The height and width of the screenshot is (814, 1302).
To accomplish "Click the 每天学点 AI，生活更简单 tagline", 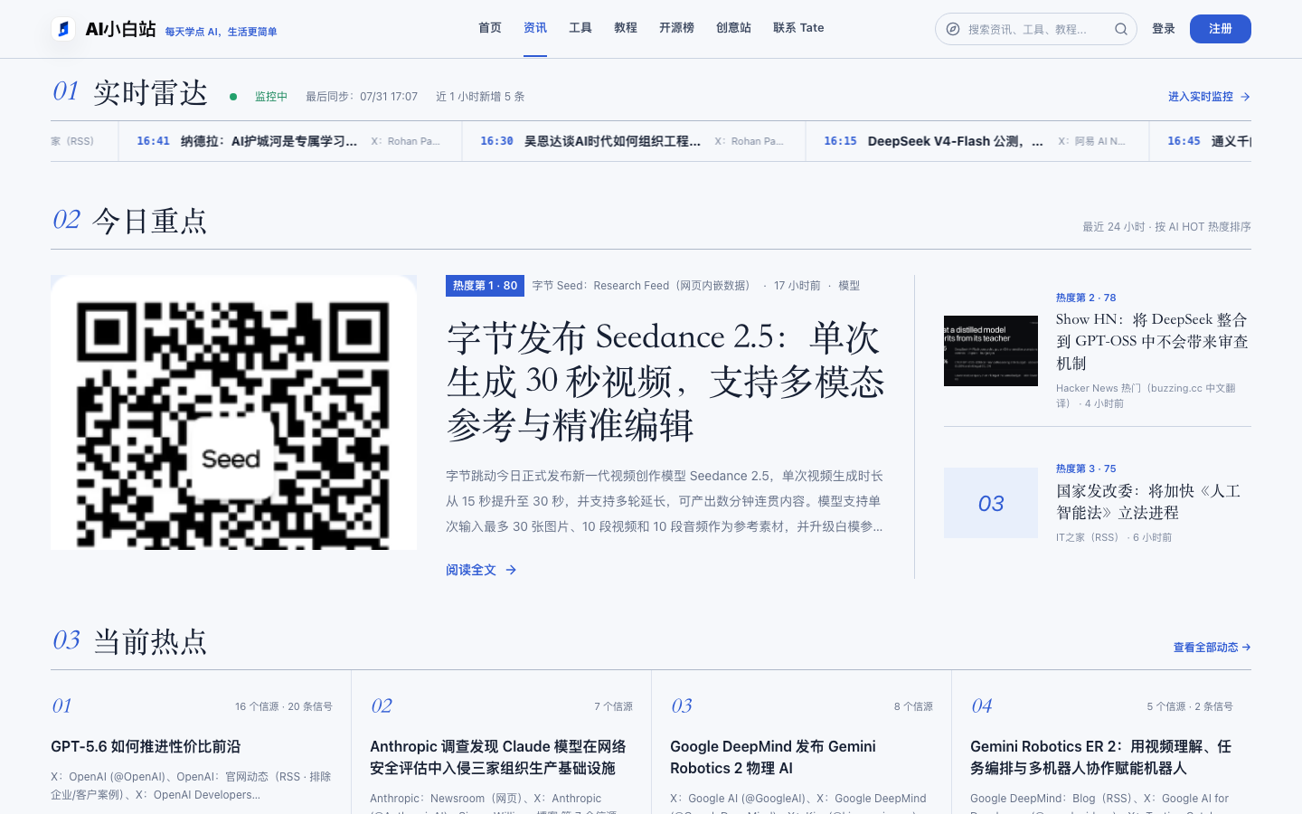I will (x=221, y=32).
